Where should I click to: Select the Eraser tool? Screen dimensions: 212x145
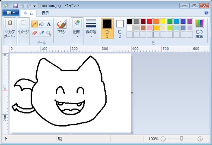click(35, 33)
